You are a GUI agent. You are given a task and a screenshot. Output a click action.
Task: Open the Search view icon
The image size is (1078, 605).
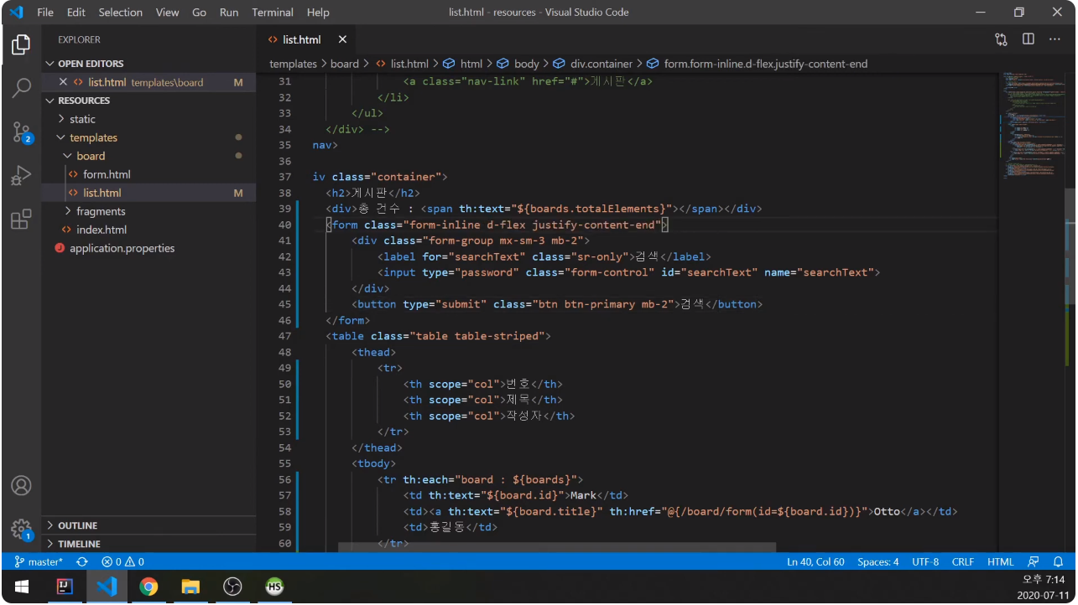[21, 88]
